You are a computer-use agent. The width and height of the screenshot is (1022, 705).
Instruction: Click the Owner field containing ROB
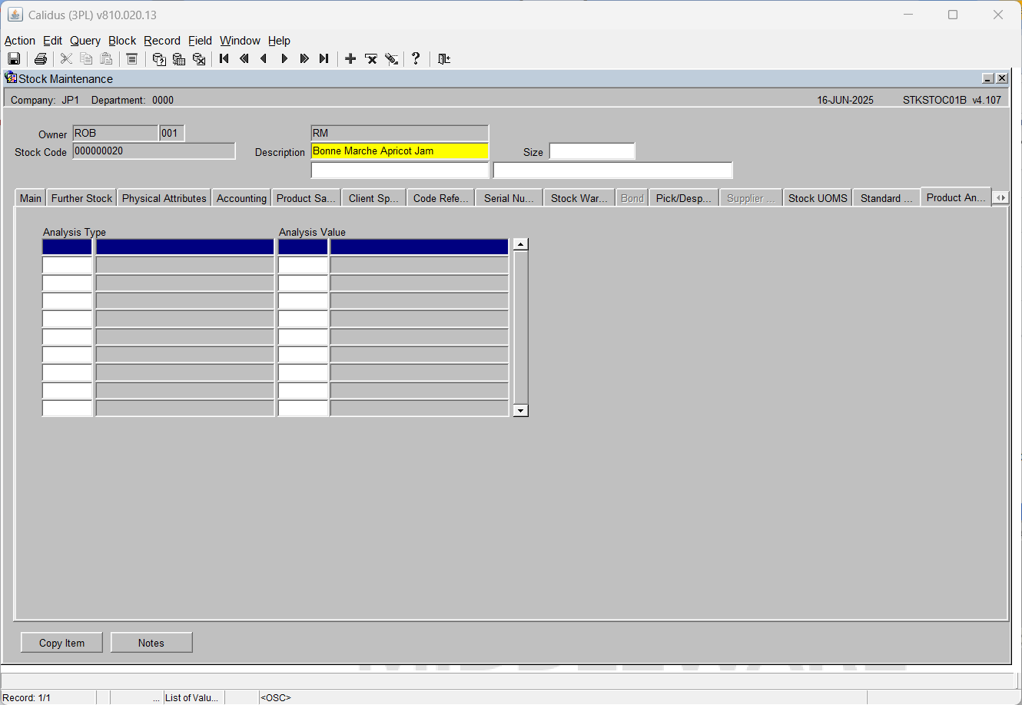115,134
